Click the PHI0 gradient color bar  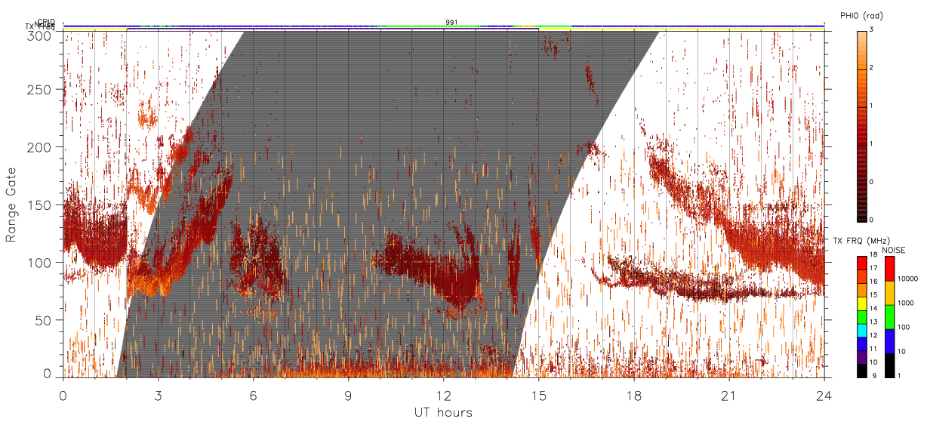coord(861,125)
